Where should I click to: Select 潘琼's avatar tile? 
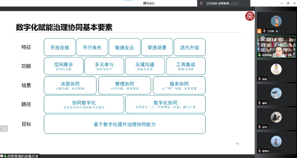coord(276,94)
